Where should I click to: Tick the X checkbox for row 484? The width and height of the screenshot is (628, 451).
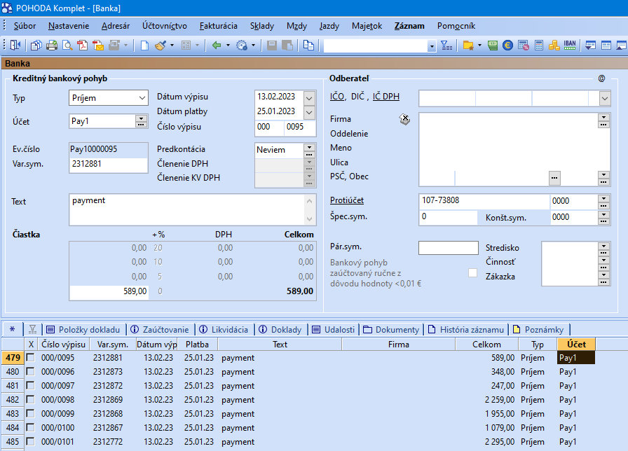(x=30, y=427)
